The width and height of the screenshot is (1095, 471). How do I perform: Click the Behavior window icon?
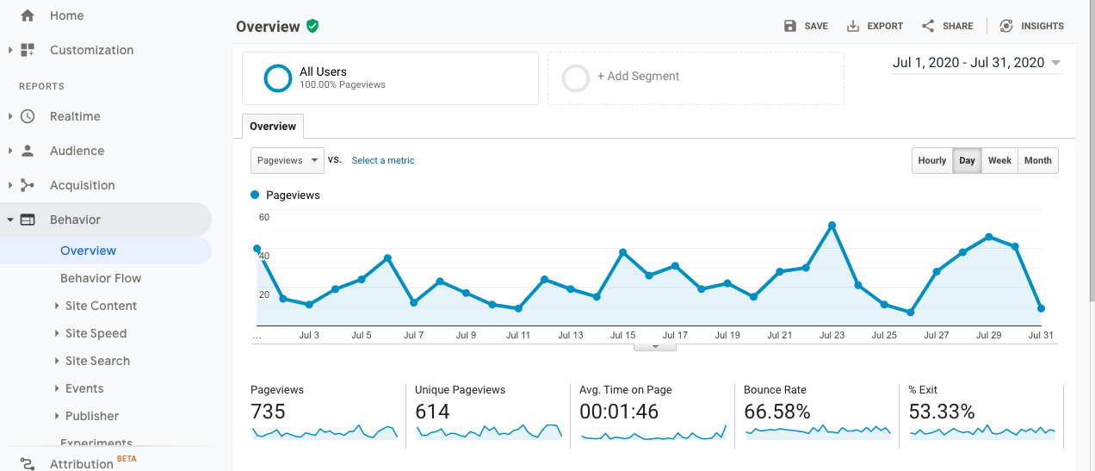tap(28, 220)
